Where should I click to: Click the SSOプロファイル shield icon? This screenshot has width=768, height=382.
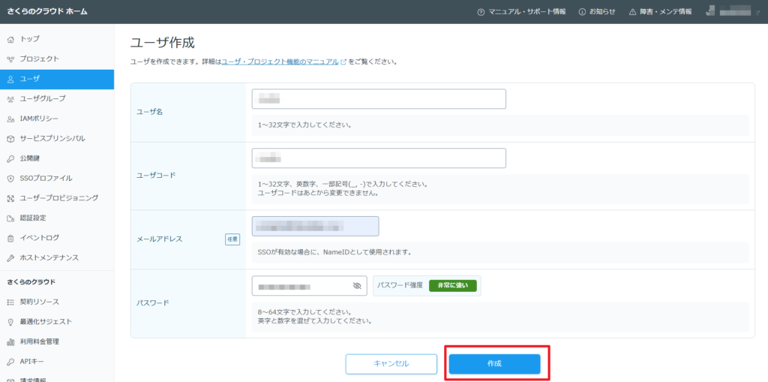coord(10,179)
